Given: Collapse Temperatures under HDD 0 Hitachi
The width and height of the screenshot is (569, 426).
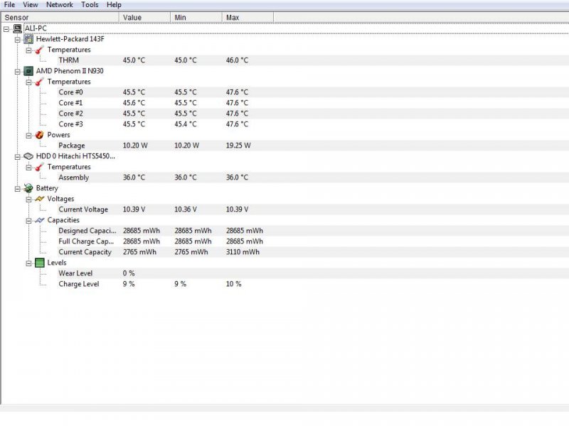Looking at the screenshot, I should tap(28, 168).
